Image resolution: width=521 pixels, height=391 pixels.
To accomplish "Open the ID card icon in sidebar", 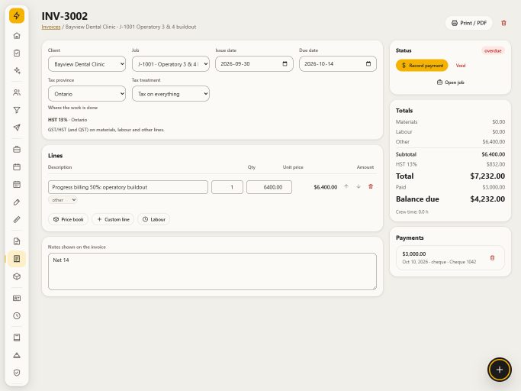I will (17, 298).
